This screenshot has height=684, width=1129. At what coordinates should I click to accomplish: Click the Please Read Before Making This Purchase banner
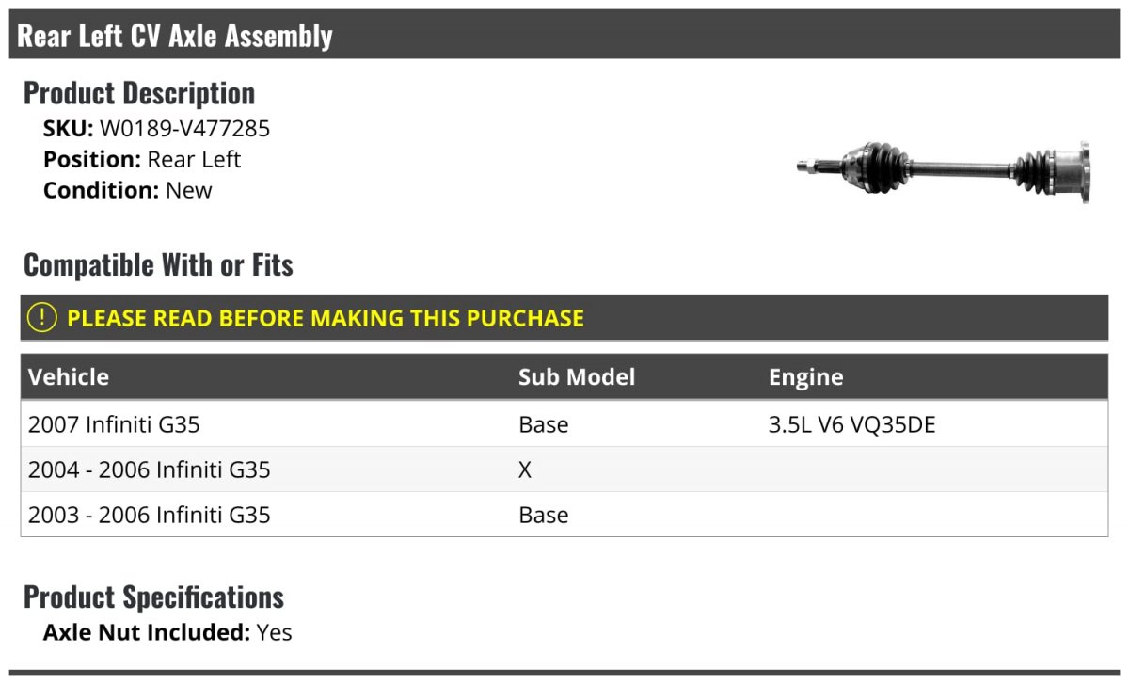pos(564,318)
